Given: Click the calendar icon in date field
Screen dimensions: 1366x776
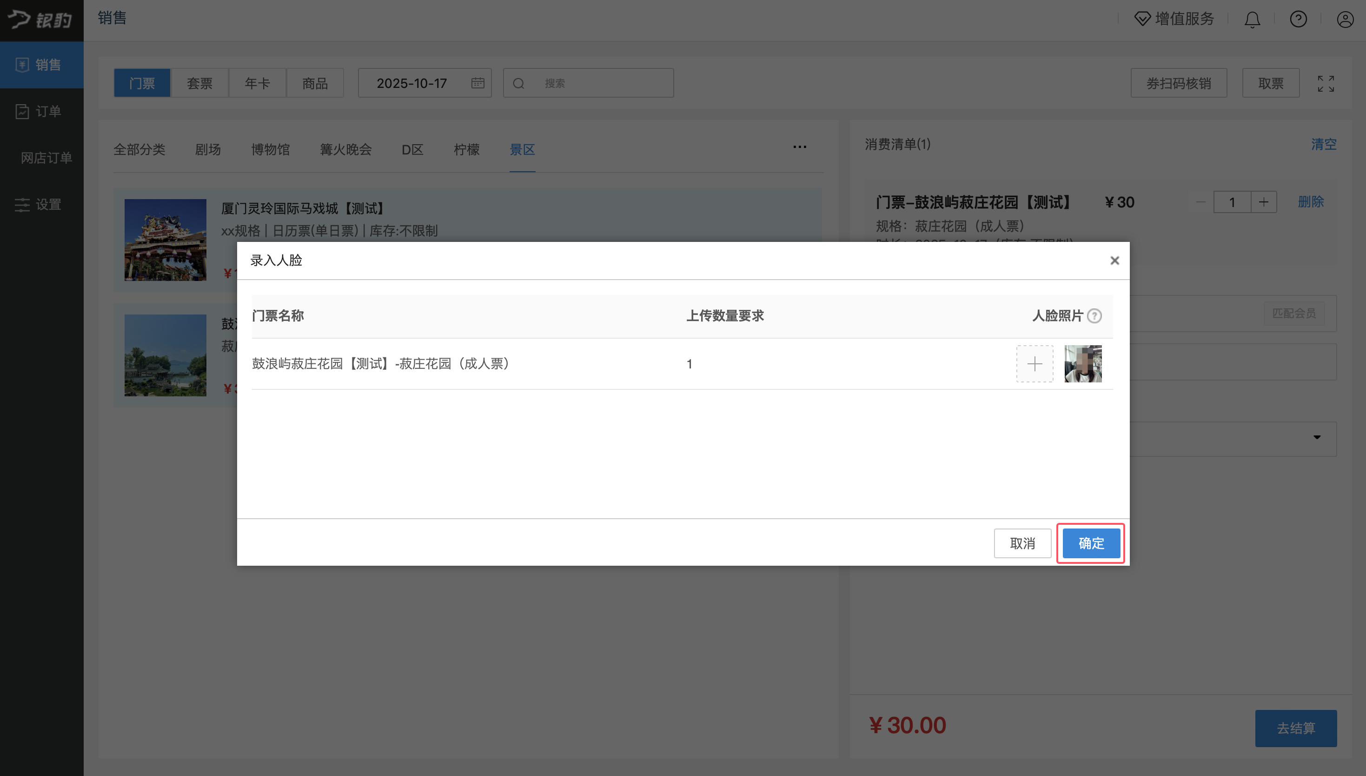Looking at the screenshot, I should coord(477,83).
